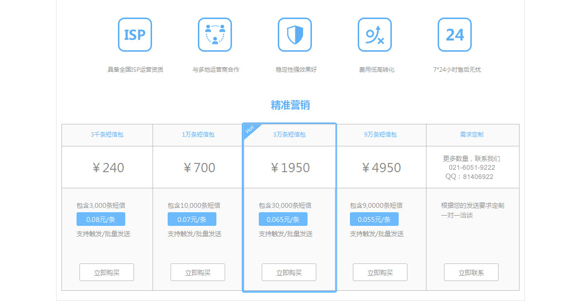
Task: Click the Hot ribbon badge
Action: click(x=251, y=130)
